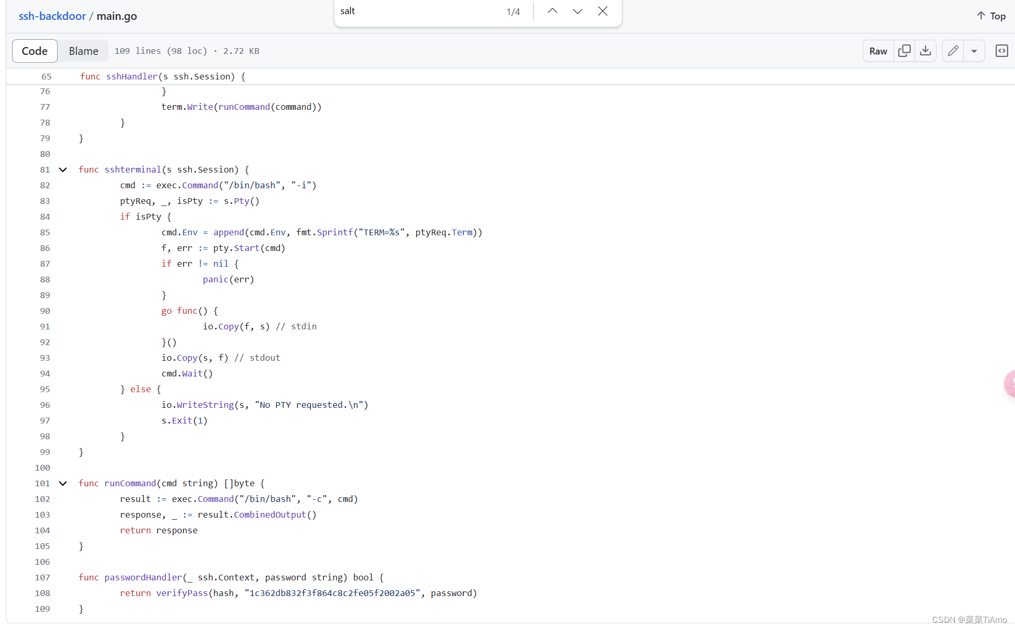
Task: Go to next search match arrow
Action: click(x=577, y=11)
